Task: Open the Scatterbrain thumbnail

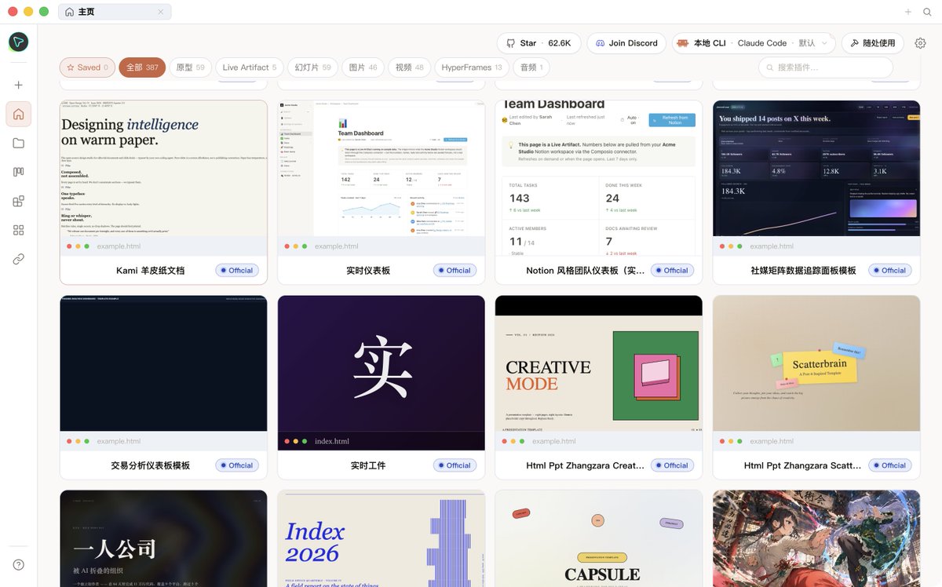Action: pyautogui.click(x=816, y=363)
